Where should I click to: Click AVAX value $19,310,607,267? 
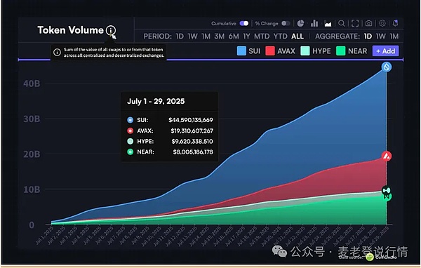(x=192, y=130)
